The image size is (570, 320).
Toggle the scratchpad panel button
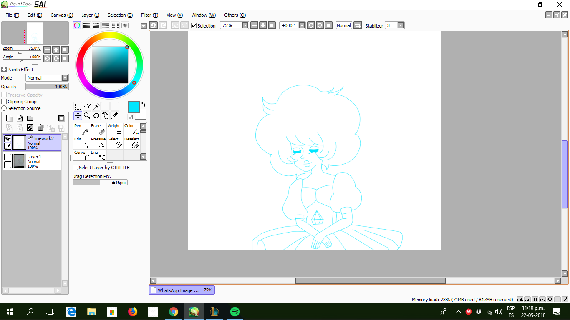125,25
